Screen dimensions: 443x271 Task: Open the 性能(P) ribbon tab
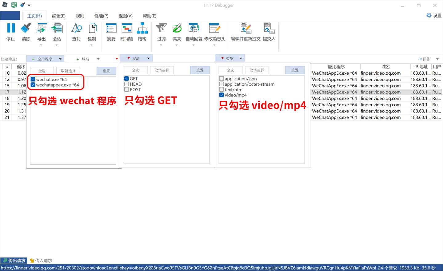(x=101, y=16)
